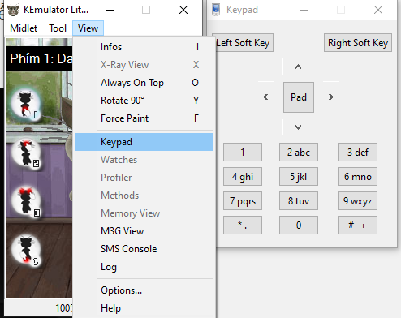Toggle Always On Top option

tap(144, 83)
